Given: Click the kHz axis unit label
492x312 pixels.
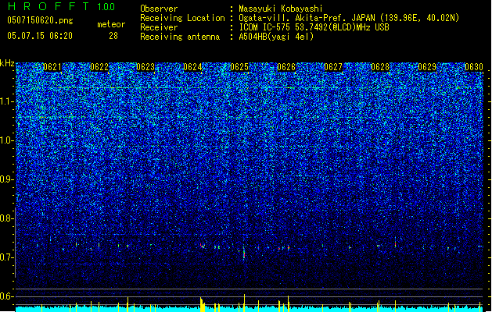Looking at the screenshot, I should click(7, 63).
